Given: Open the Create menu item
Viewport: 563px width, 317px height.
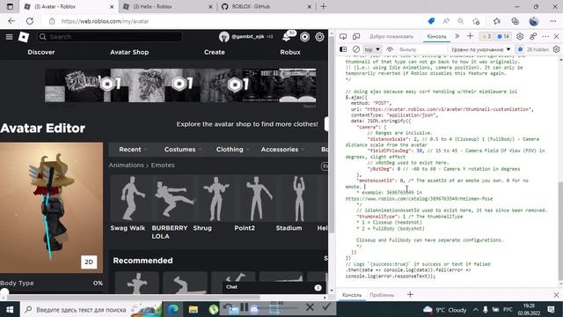Looking at the screenshot, I should (x=215, y=52).
